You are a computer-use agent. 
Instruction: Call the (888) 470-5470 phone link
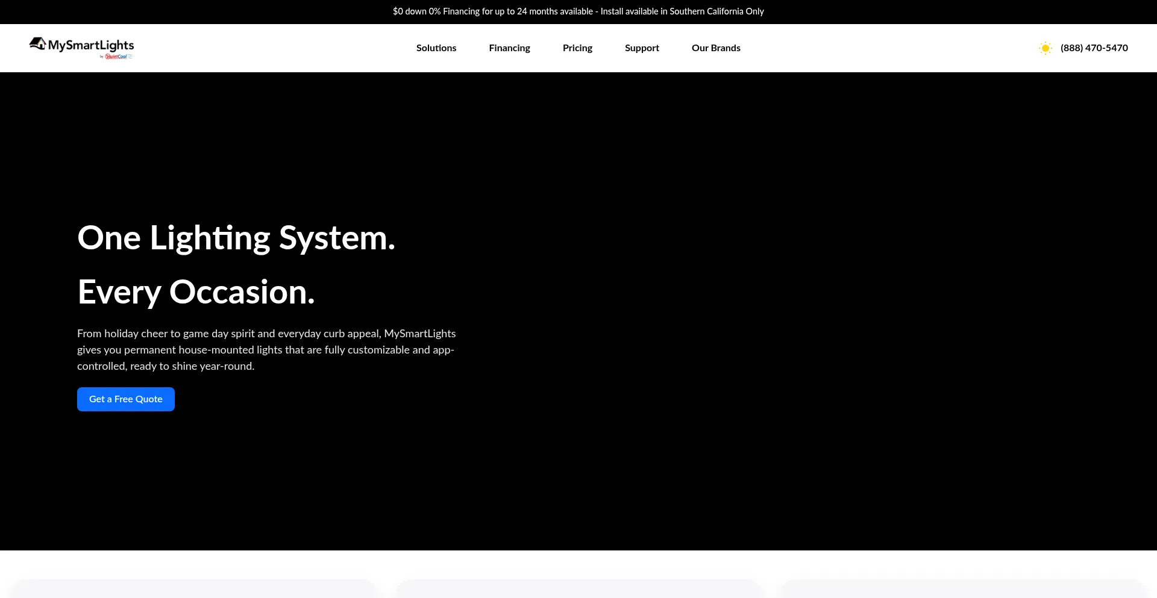click(1094, 48)
